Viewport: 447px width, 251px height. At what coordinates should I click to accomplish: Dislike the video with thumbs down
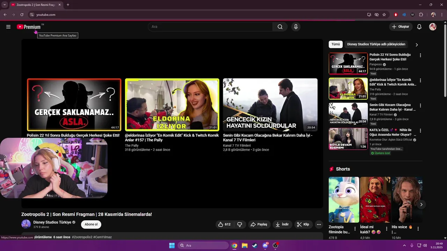tap(240, 225)
